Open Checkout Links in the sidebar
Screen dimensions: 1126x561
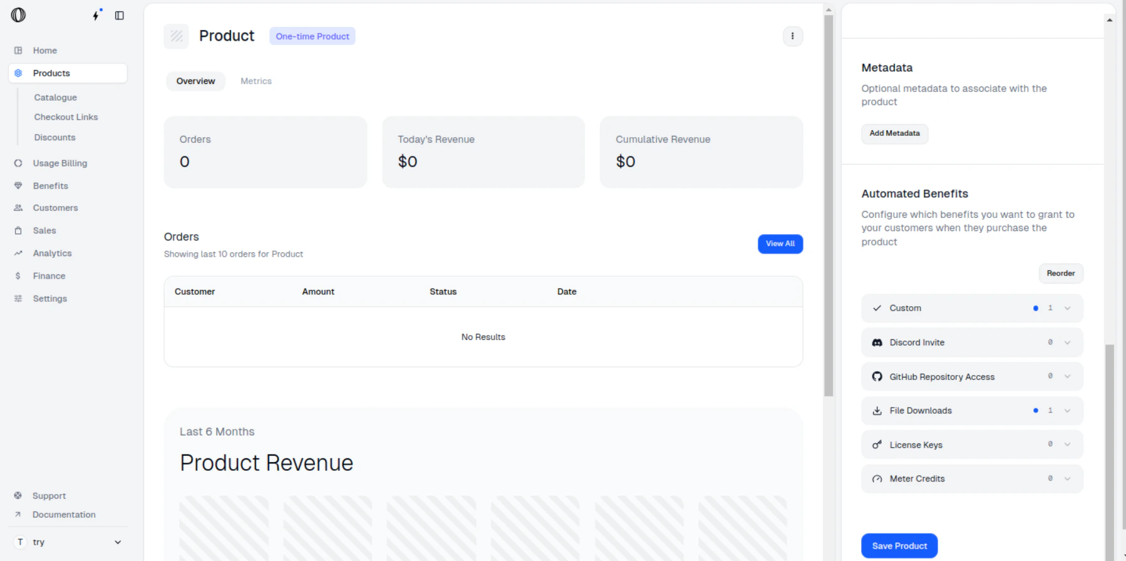coord(66,117)
